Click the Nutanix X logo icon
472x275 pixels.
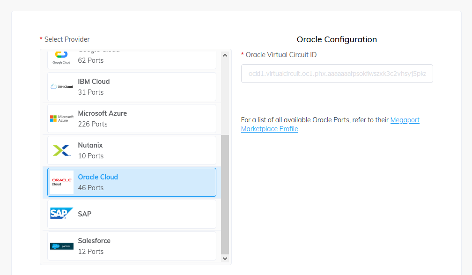(x=62, y=150)
